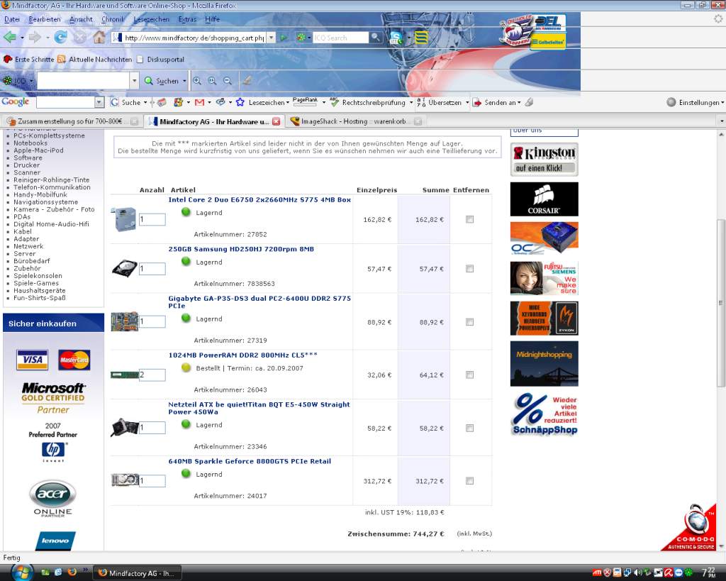Open the URL bar history dropdown
Image resolution: width=726 pixels, height=581 pixels.
272,38
